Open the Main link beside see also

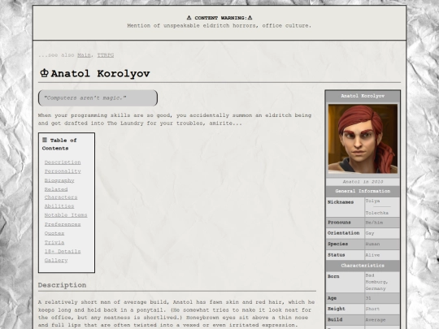[x=84, y=55]
